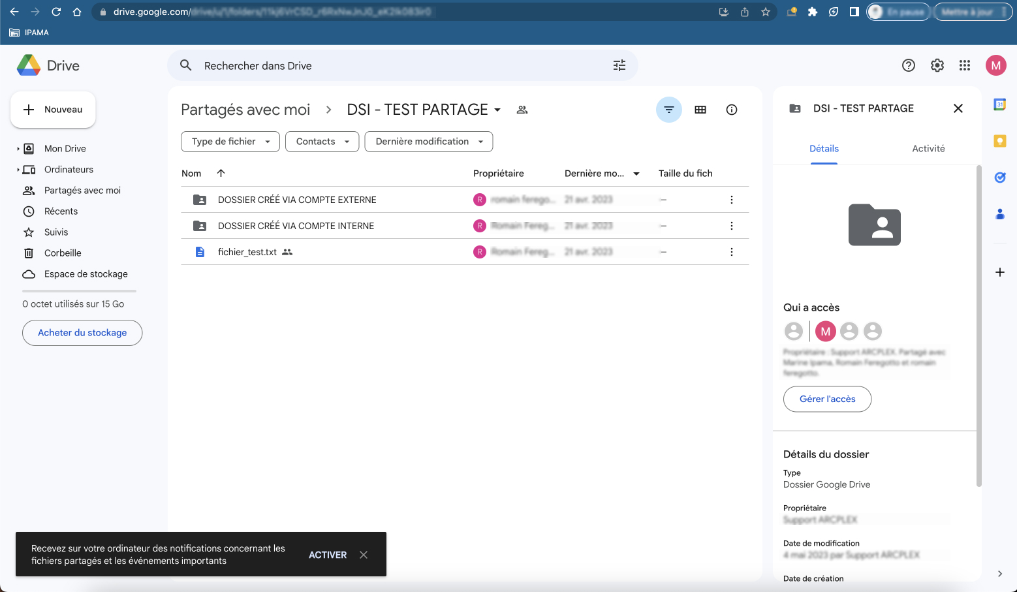Open Google Calendar side panel icon
The image size is (1017, 592).
tap(1000, 104)
